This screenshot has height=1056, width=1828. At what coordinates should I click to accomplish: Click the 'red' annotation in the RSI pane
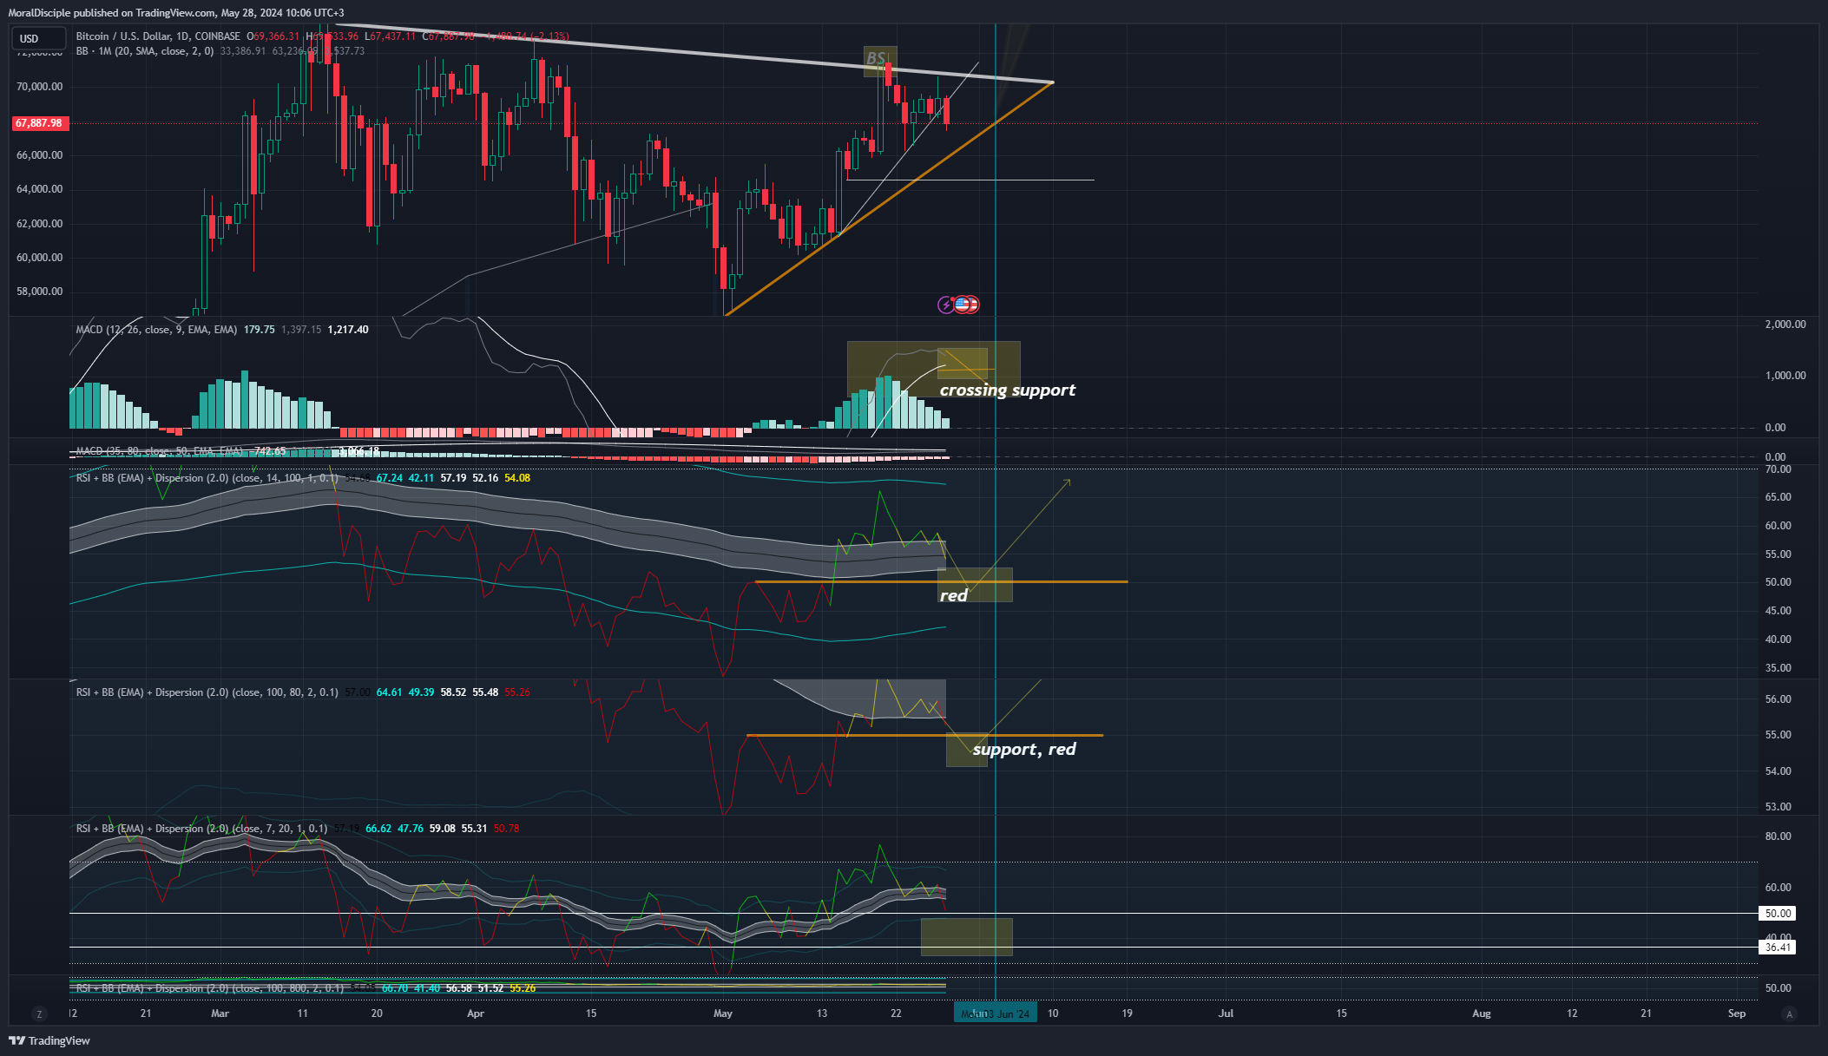click(953, 595)
